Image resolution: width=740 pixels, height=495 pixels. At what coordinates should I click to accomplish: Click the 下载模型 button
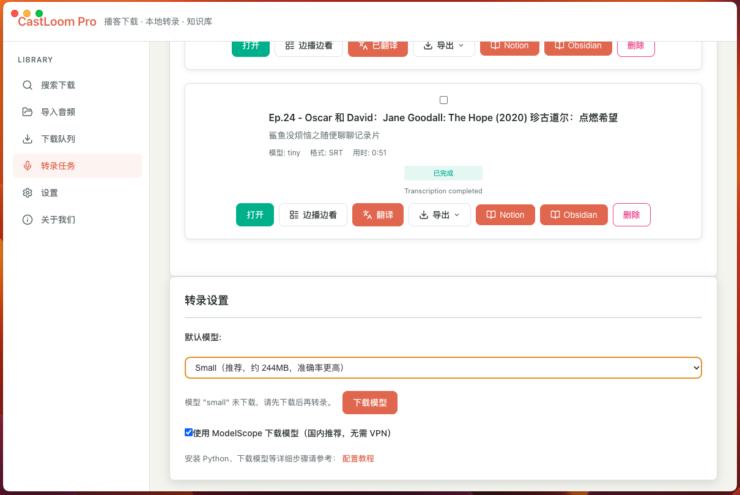pyautogui.click(x=370, y=403)
